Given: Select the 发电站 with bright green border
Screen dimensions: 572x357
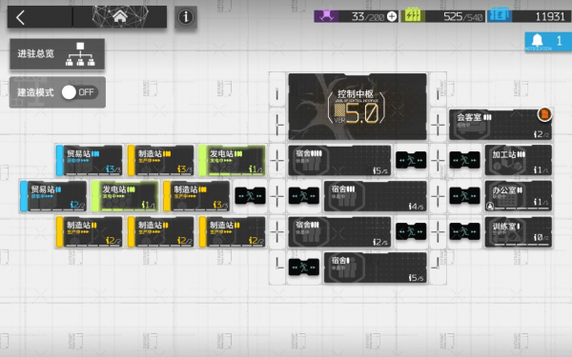Looking at the screenshot, I should coord(232,160).
